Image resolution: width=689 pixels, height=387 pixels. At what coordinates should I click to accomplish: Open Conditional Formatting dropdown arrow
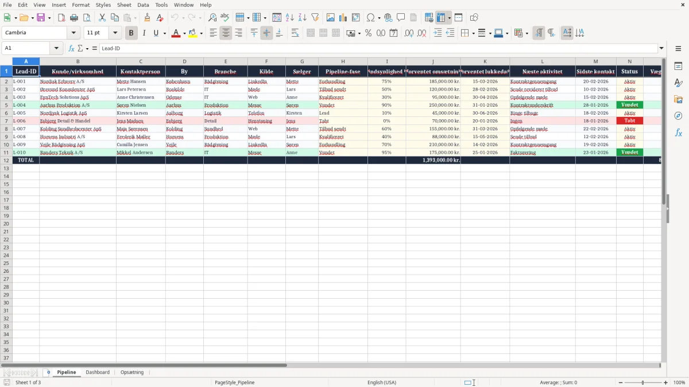tap(527, 33)
